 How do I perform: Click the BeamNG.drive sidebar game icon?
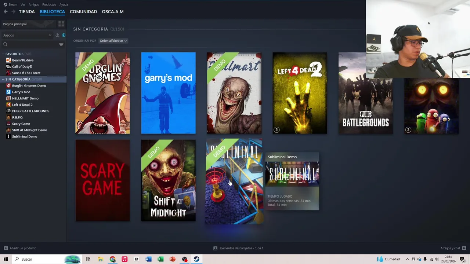tap(8, 60)
